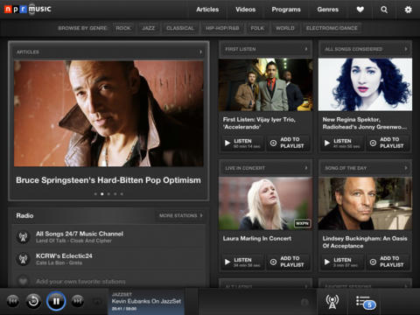This screenshot has height=315, width=420.
Task: Rewind 30 seconds with the replay icon
Action: pyautogui.click(x=33, y=301)
